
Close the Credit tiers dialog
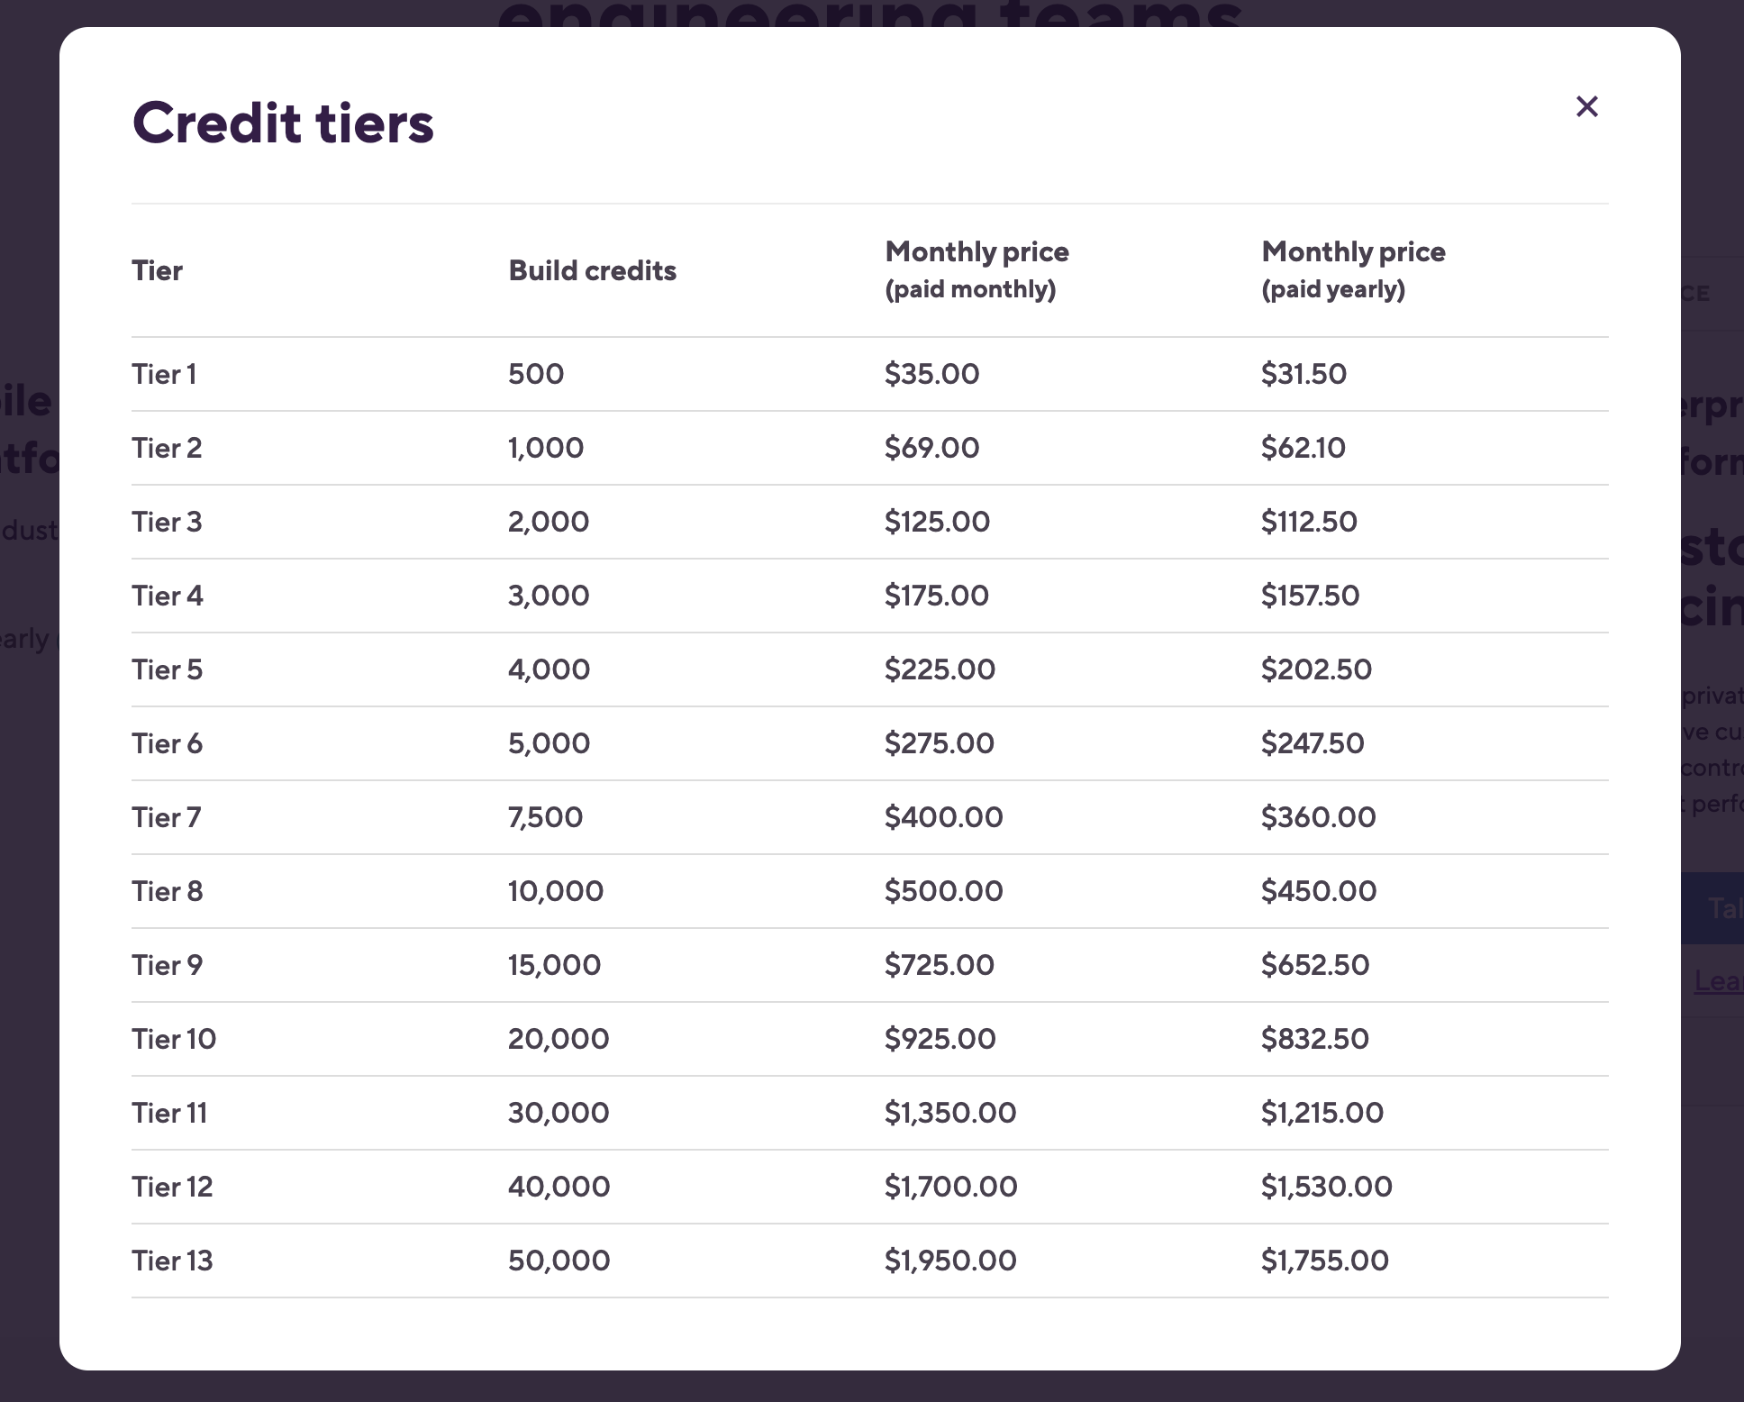pos(1586,106)
